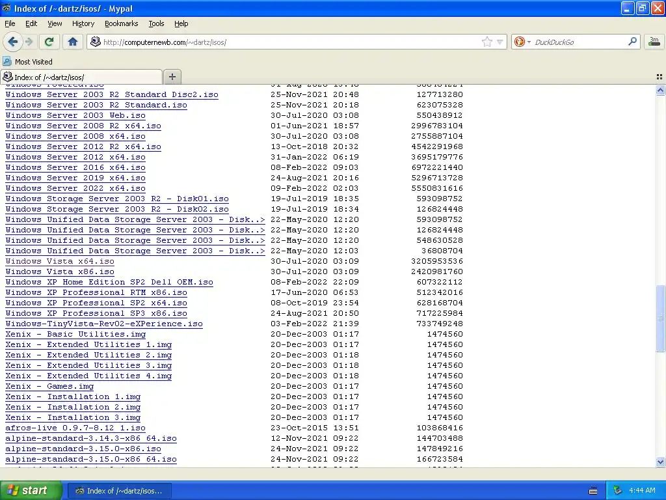Image resolution: width=666 pixels, height=500 pixels.
Task: Bookmark this page with the star icon
Action: [486, 42]
